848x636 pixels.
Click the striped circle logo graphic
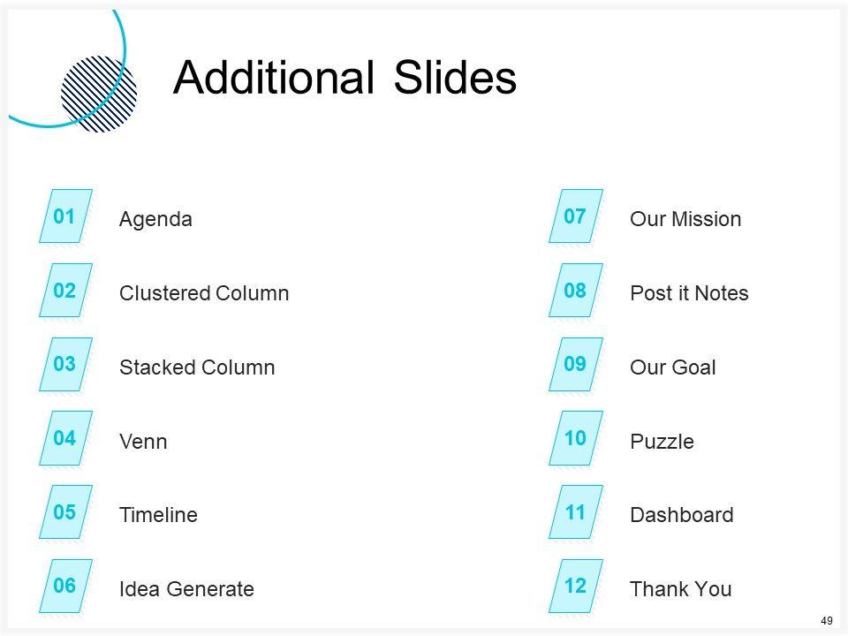[99, 94]
